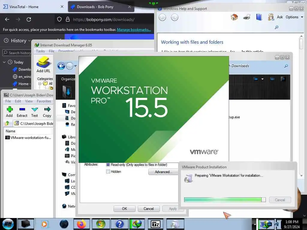Open the IDM Tasks menu
Screen dimensions: 307x230
[40, 51]
